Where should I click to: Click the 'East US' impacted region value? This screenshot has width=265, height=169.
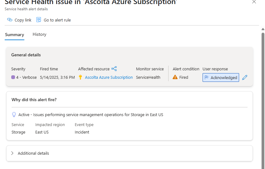click(42, 132)
